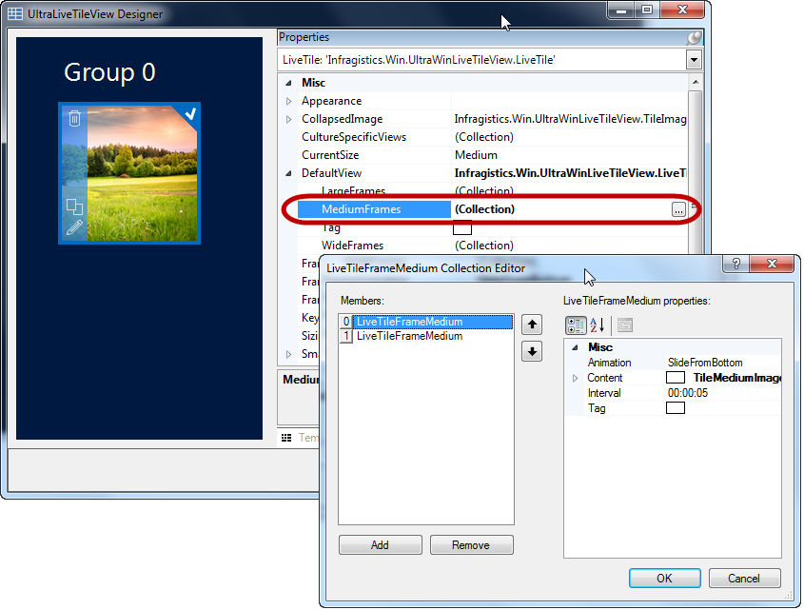804x610 pixels.
Task: Click the Tag checkbox in frame properties
Action: coord(676,407)
